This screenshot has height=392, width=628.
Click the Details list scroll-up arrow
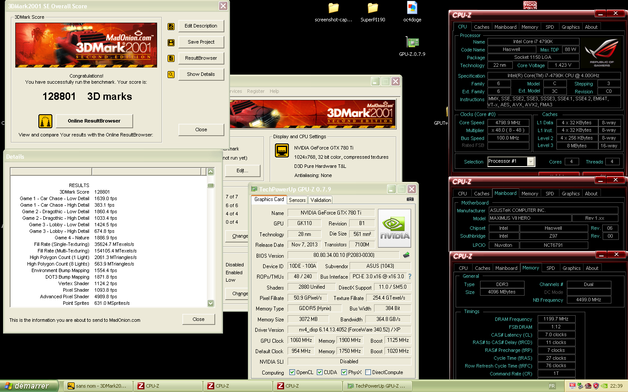tap(211, 172)
